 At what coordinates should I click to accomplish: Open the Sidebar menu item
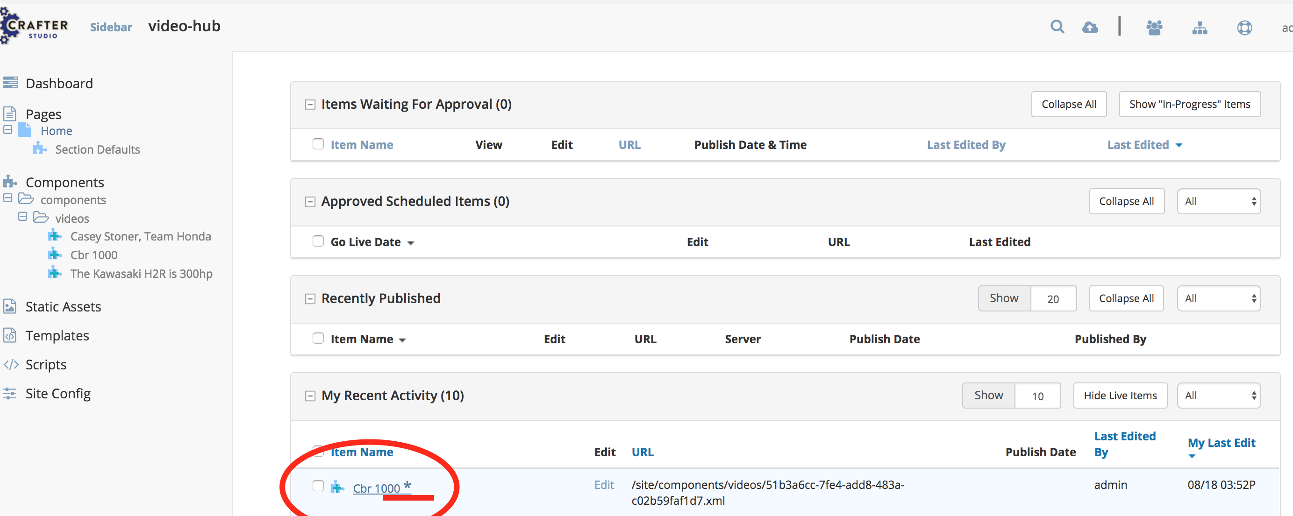111,27
